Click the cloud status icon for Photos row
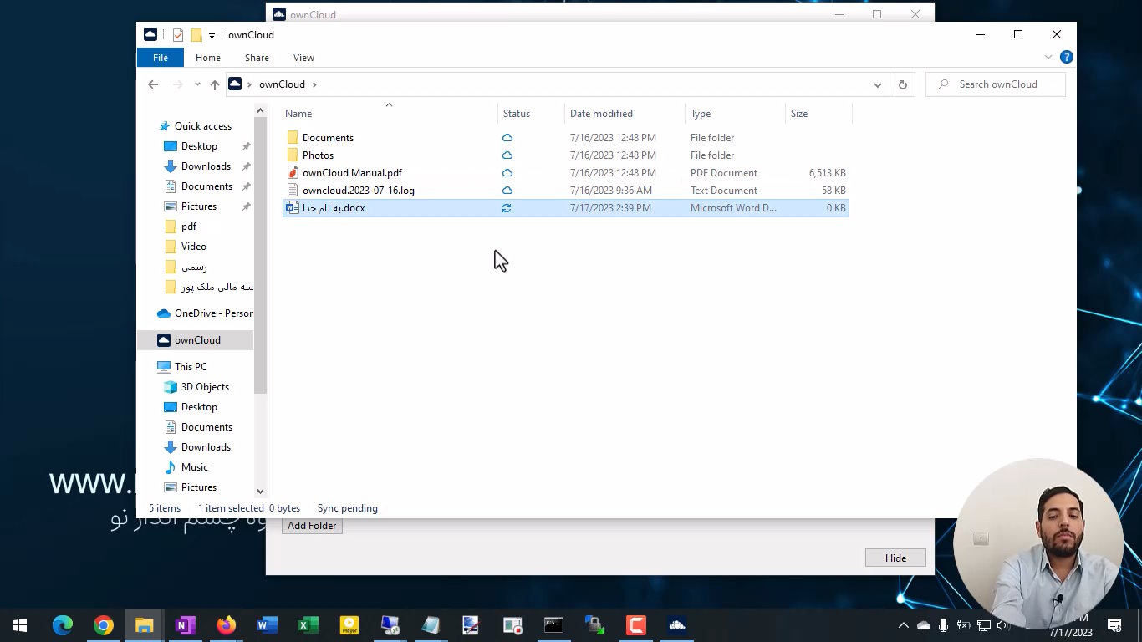Image resolution: width=1142 pixels, height=642 pixels. pyautogui.click(x=507, y=155)
